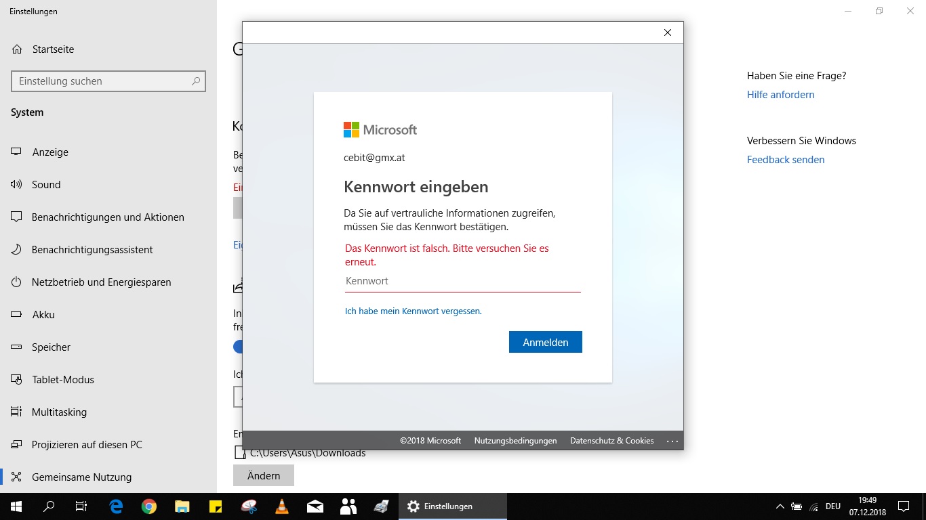Open the paint palette app in taskbar

tap(249, 506)
